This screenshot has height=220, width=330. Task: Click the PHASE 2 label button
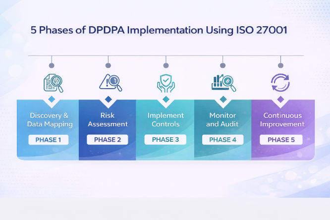tap(108, 140)
